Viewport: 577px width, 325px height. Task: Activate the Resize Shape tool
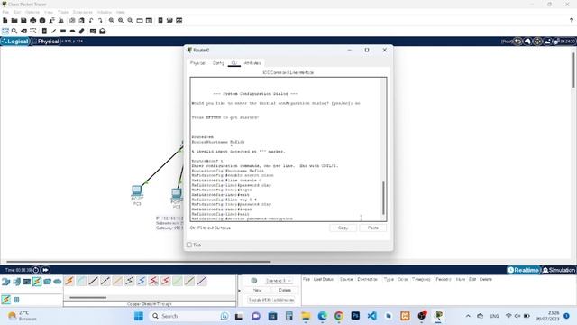[33, 31]
